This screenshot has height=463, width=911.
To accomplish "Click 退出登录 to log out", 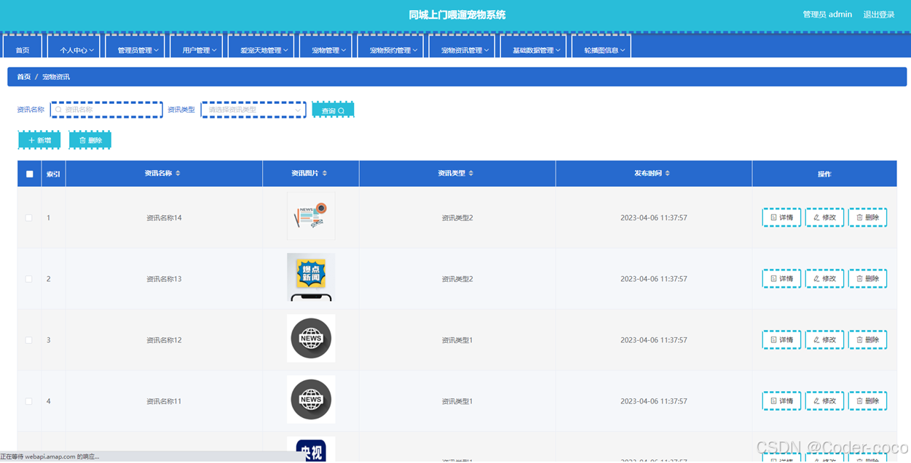I will [878, 15].
